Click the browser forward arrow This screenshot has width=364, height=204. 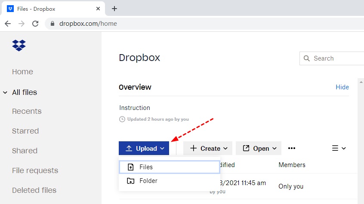click(x=22, y=24)
